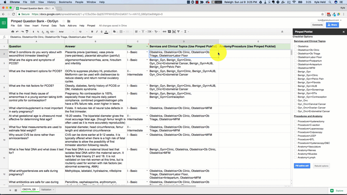The height and width of the screenshot is (195, 347).
Task: Open the fill color paint bucket
Action: click(x=115, y=32)
